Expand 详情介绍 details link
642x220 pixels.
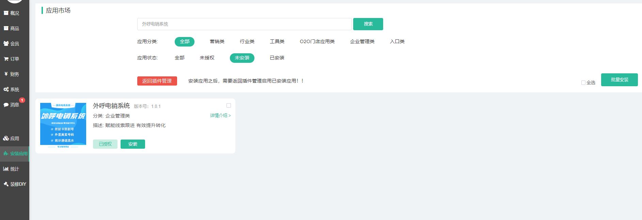pos(220,115)
